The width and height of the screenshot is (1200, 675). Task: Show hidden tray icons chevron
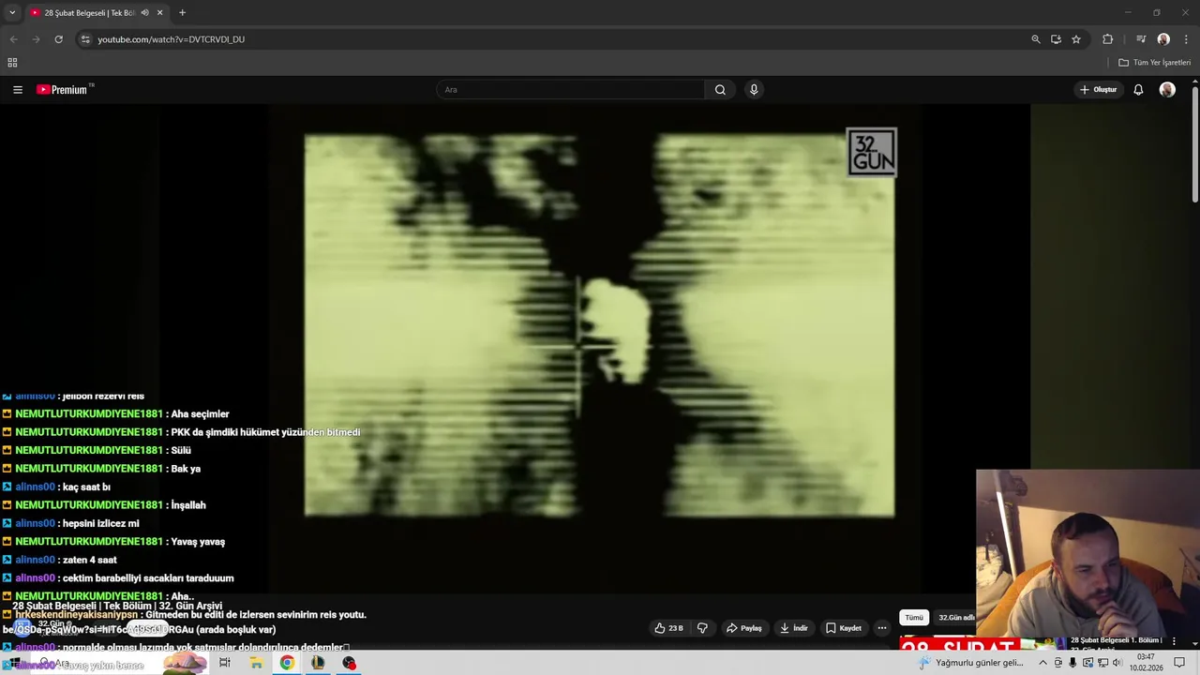[1042, 663]
